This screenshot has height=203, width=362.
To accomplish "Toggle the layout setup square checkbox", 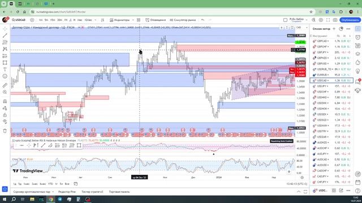I will [x=285, y=20].
